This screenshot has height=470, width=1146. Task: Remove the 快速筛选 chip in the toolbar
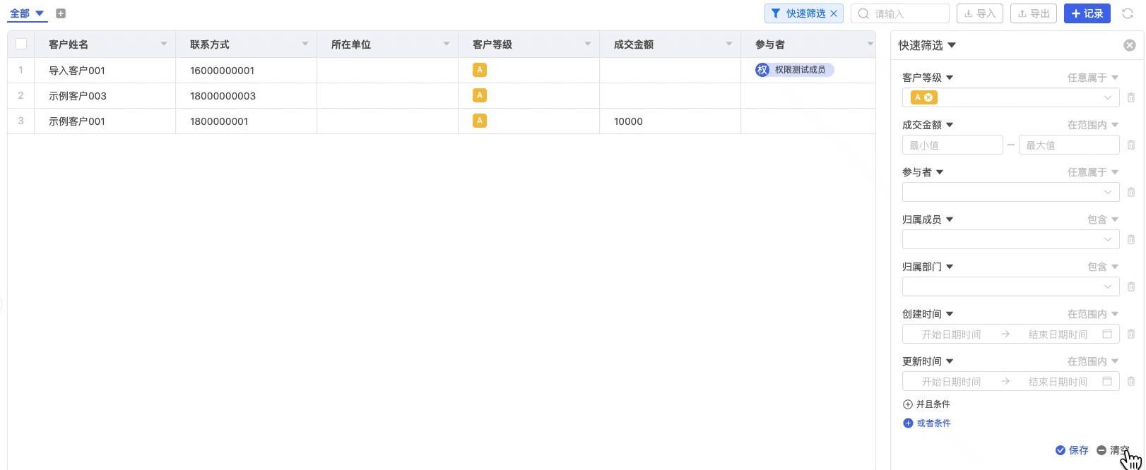click(834, 13)
